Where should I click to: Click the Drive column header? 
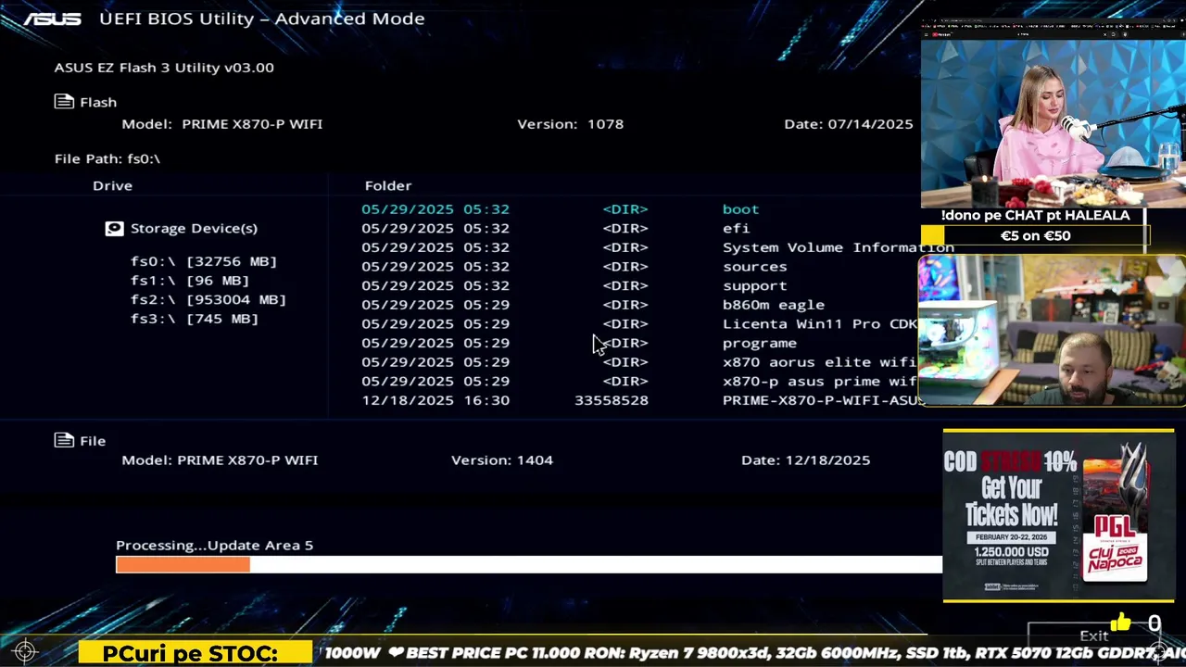(112, 185)
